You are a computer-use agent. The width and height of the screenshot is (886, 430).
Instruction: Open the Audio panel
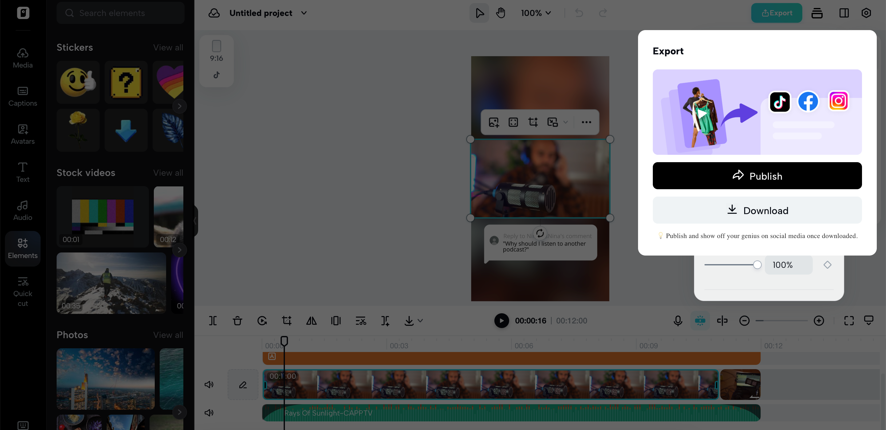coord(23,210)
